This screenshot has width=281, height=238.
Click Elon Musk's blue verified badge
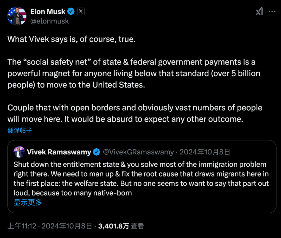71,11
